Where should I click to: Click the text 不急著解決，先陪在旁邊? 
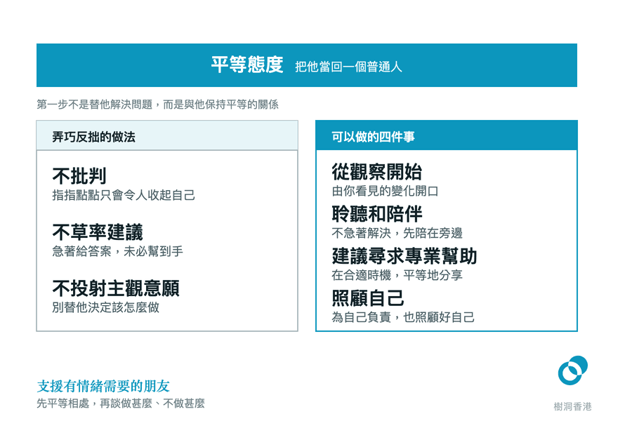click(397, 233)
